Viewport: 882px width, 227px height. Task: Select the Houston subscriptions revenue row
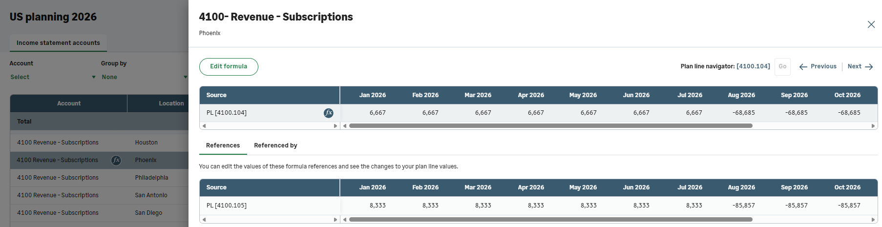[98, 143]
